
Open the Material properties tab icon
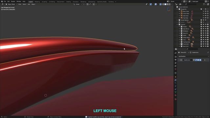176,95
